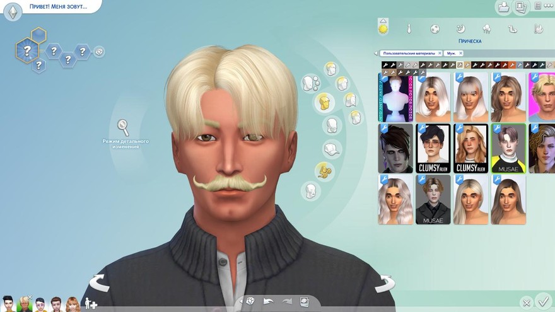555x312 pixels.
Task: Switch to Athletic outfit ball icon
Action: coord(435,29)
